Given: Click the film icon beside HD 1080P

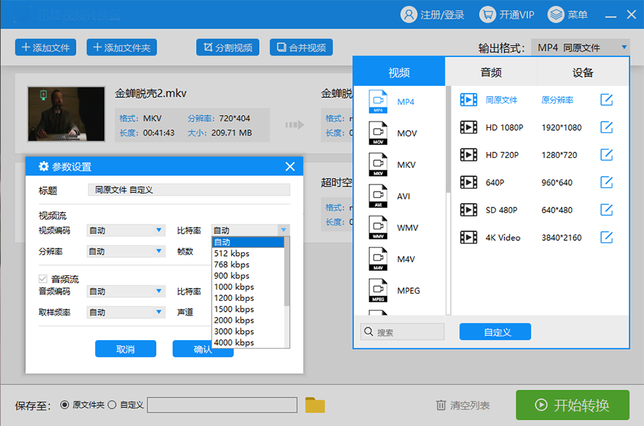Looking at the screenshot, I should (469, 127).
